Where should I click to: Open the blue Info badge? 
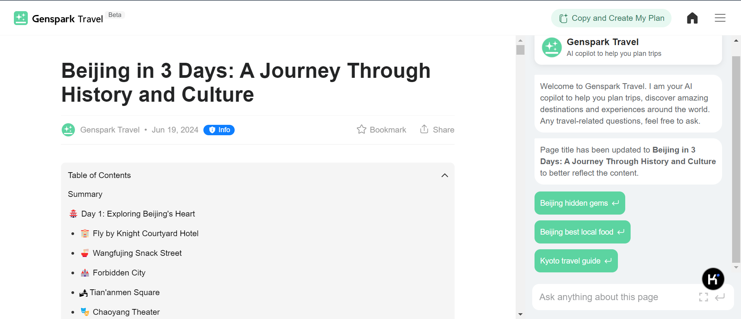pos(219,130)
